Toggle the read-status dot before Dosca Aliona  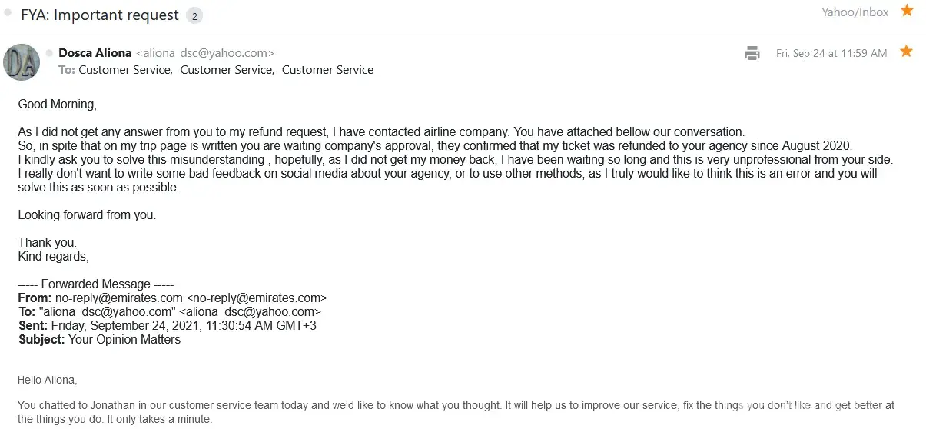pyautogui.click(x=49, y=53)
